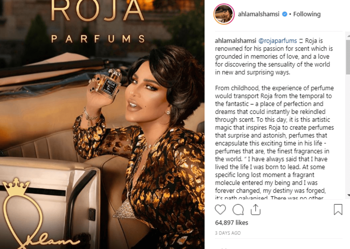Viewport: 350px width, 249px height.
Task: Click the ROJA PARFUMS title on image
Action: pyautogui.click(x=98, y=22)
